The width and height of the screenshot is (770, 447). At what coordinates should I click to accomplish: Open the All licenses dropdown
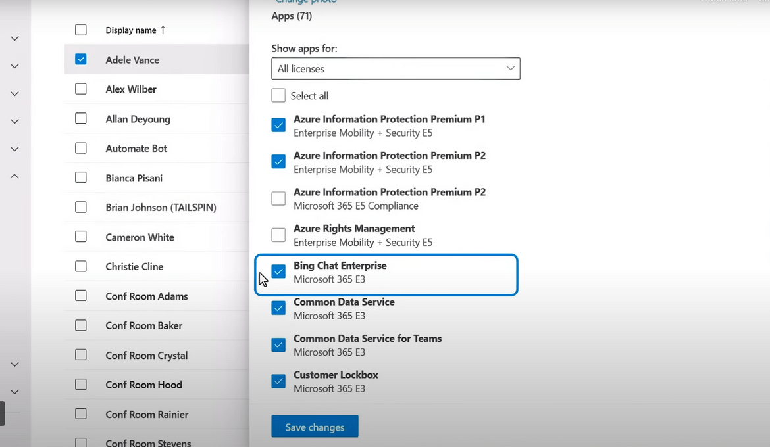(396, 69)
